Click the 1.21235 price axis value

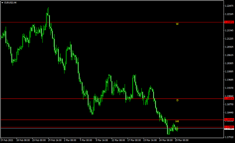coord(229,39)
